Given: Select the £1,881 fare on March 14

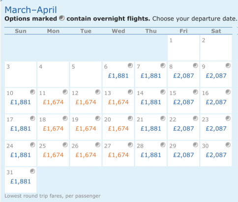Looking at the screenshot, I should (x=151, y=102).
